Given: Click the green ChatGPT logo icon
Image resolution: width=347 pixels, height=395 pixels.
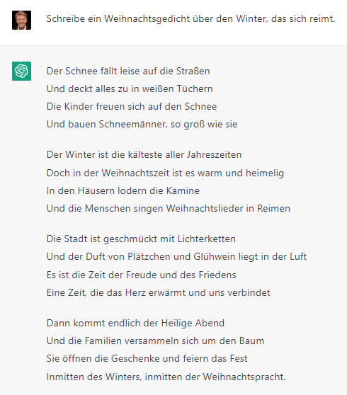Looking at the screenshot, I should click(x=21, y=71).
